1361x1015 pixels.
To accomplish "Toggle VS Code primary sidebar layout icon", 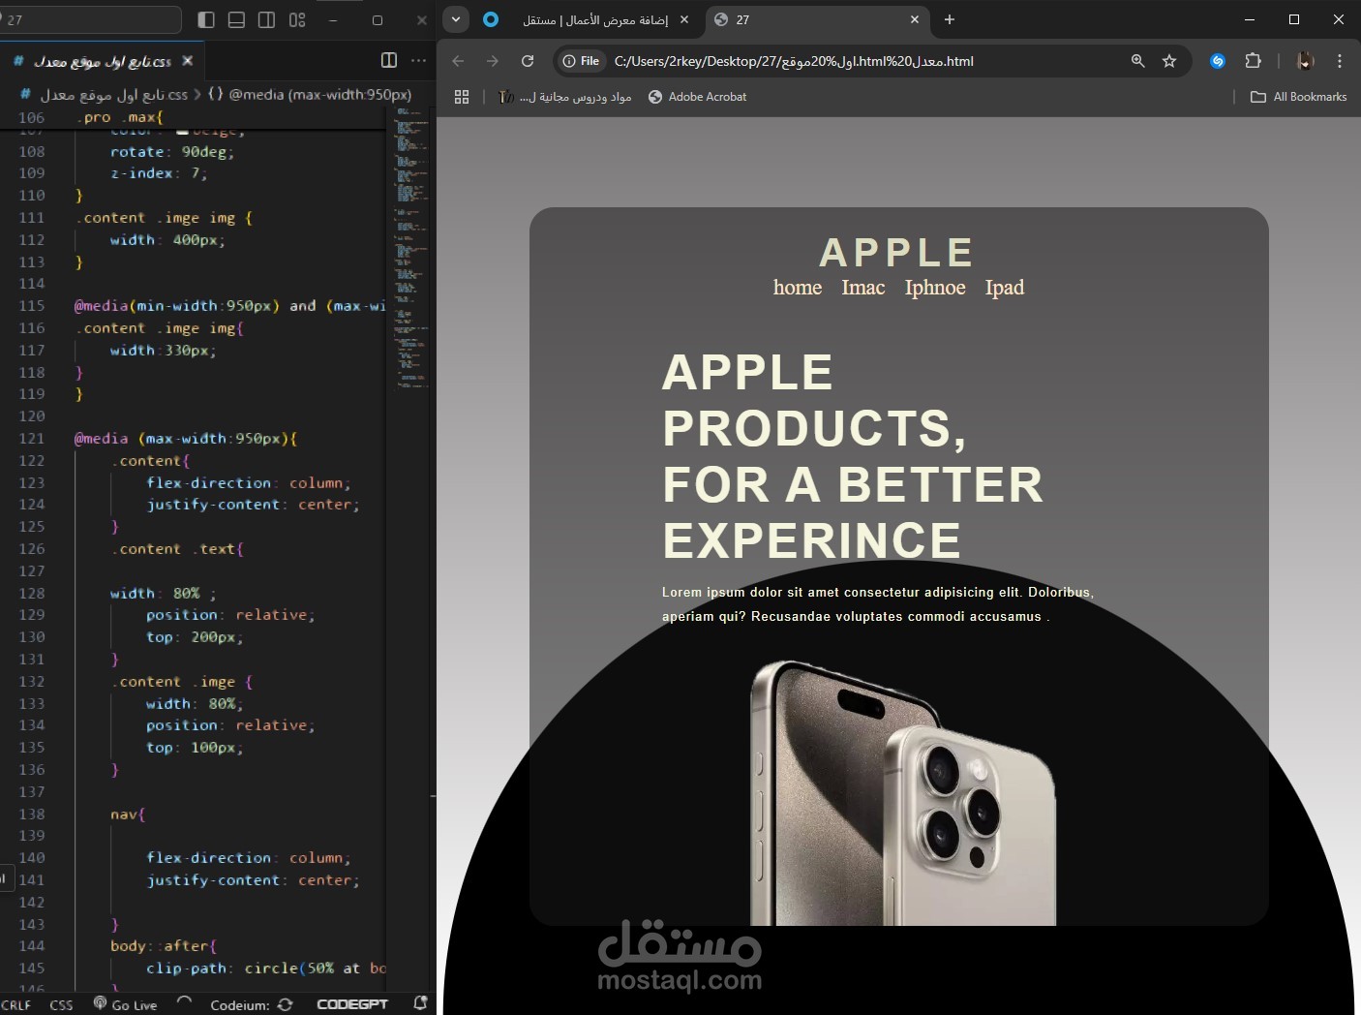I will point(206,19).
